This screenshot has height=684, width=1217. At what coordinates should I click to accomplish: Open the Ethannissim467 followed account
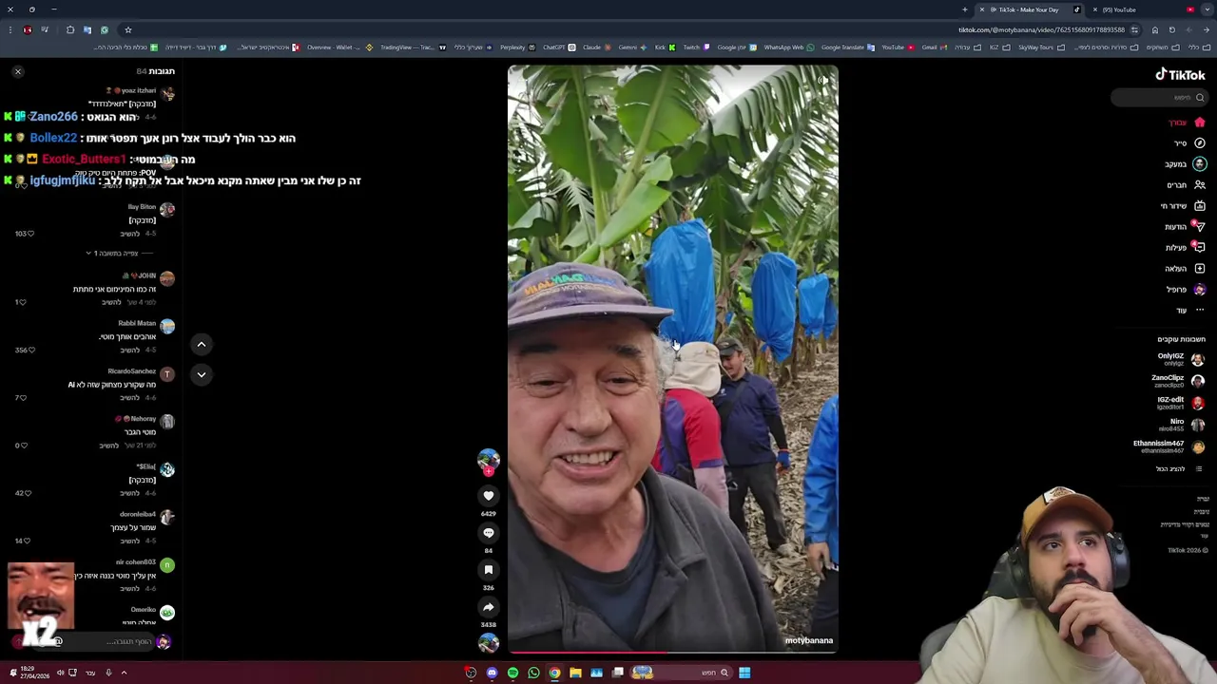click(x=1169, y=446)
